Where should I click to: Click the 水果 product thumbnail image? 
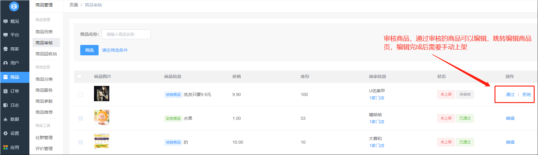pos(102,117)
